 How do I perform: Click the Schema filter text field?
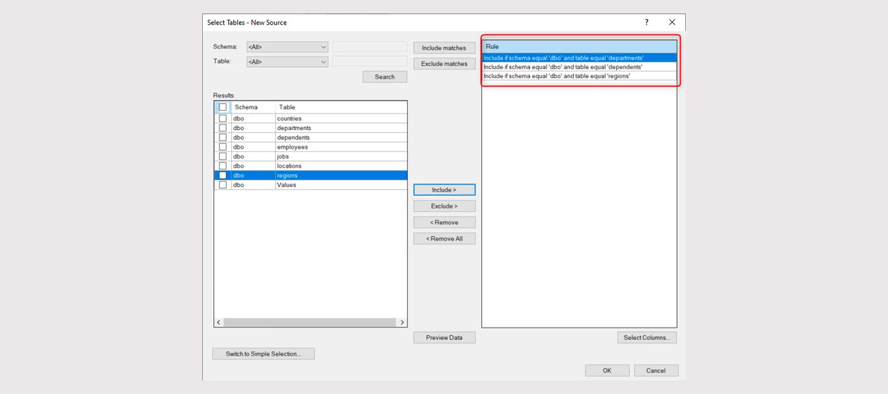(x=370, y=47)
